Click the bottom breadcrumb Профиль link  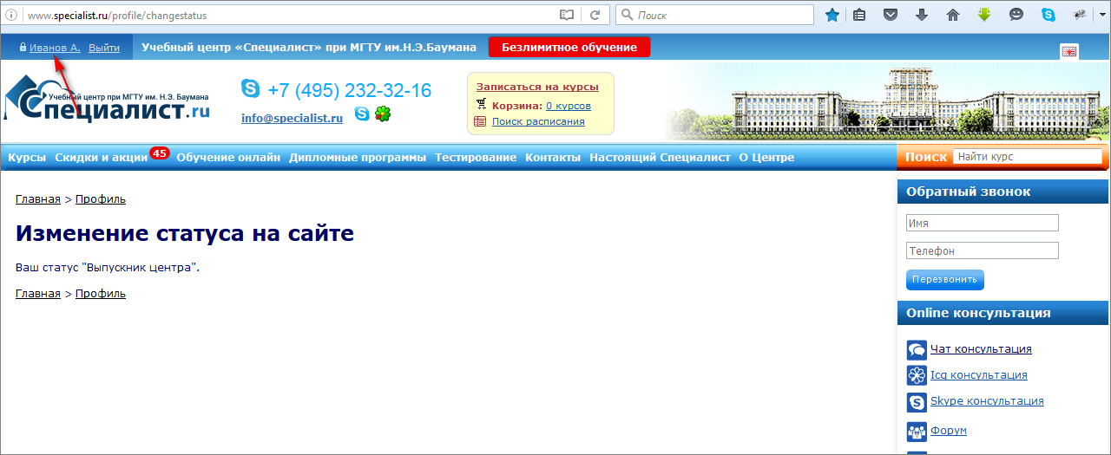[101, 294]
